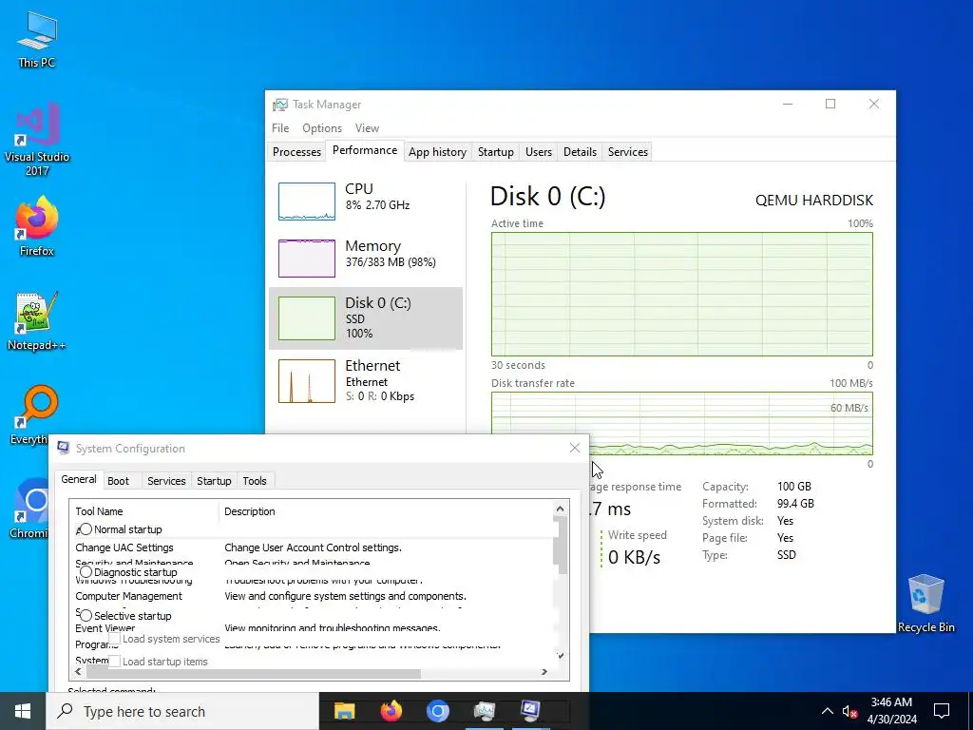
Task: Click horizontal scrollbar right arrow in tools list
Action: [544, 672]
